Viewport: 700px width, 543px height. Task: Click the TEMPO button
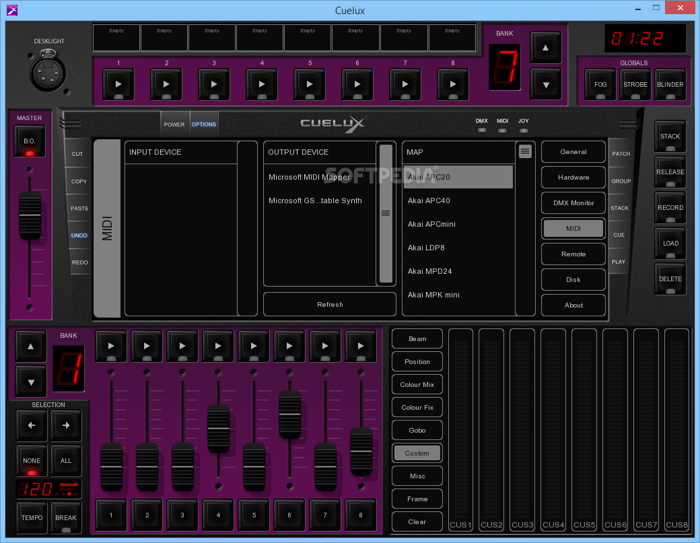[32, 518]
